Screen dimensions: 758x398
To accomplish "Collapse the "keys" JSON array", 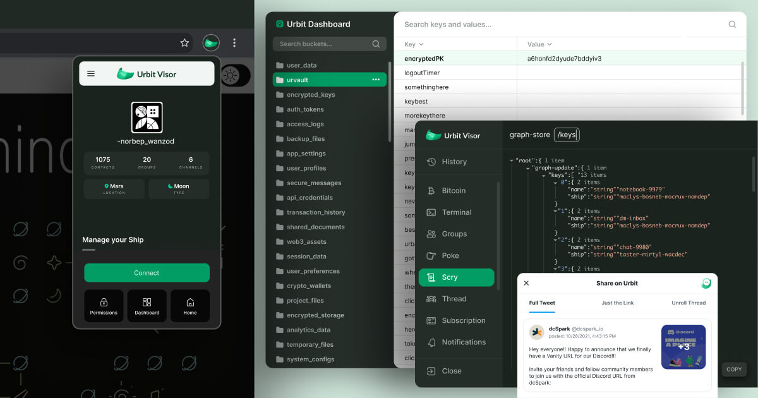I will [x=543, y=175].
